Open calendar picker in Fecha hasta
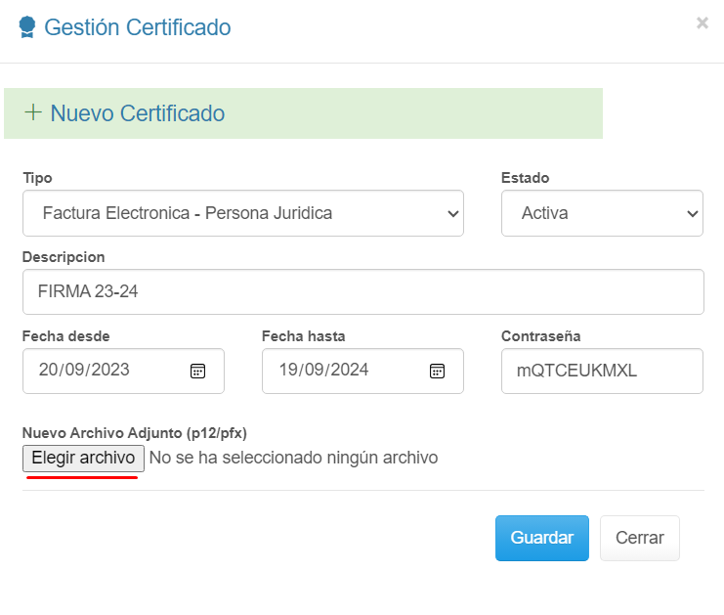724x615 pixels. (437, 371)
